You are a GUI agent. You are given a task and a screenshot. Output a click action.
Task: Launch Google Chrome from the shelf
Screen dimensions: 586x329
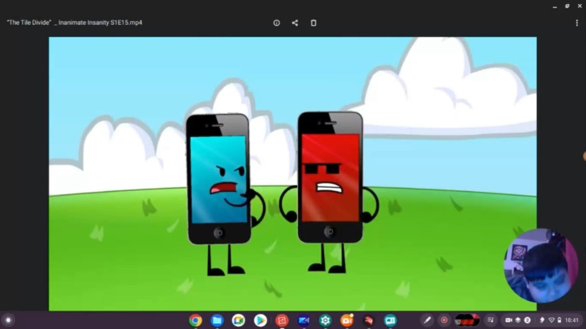click(195, 320)
